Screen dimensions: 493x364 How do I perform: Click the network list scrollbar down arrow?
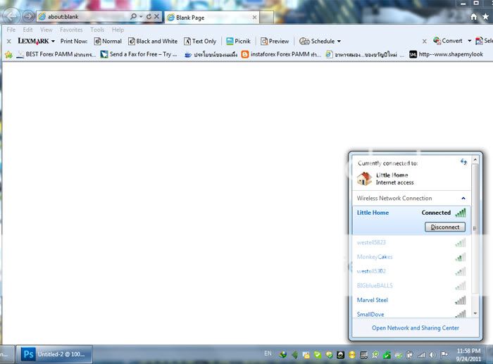[475, 313]
